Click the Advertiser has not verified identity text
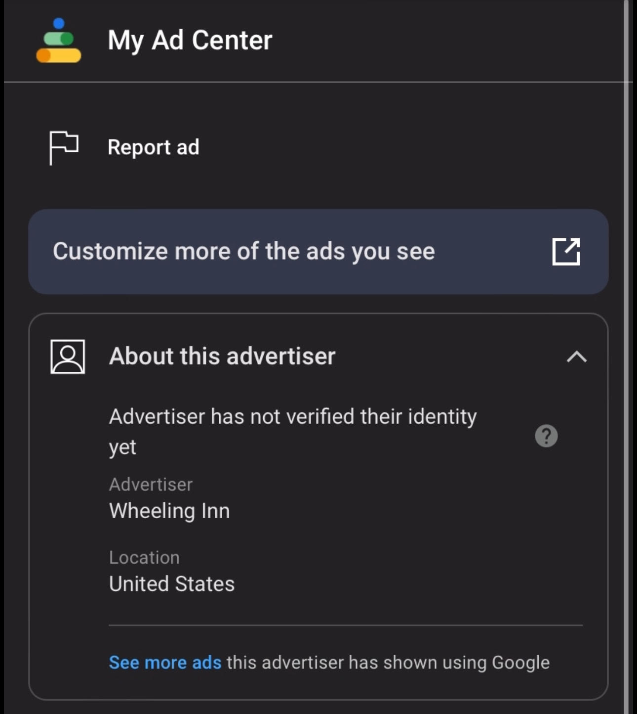The width and height of the screenshot is (637, 714). coord(293,431)
